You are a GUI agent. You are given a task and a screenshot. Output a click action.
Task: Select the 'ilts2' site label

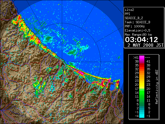click(x=129, y=10)
